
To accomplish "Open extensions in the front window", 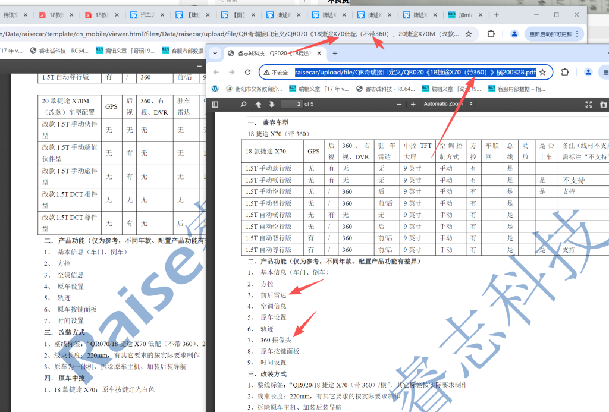I will pos(565,72).
